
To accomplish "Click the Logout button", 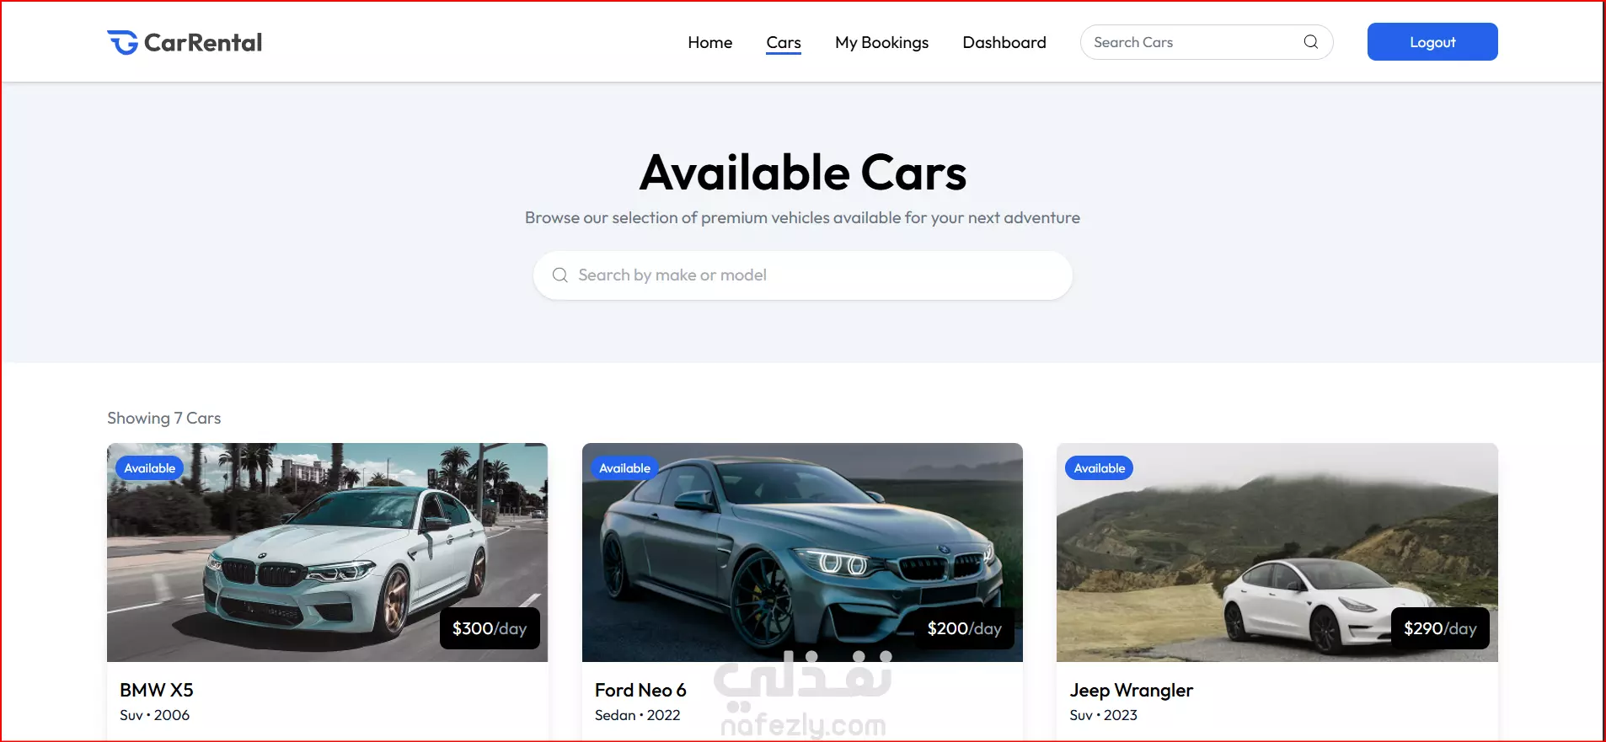I will click(x=1432, y=42).
